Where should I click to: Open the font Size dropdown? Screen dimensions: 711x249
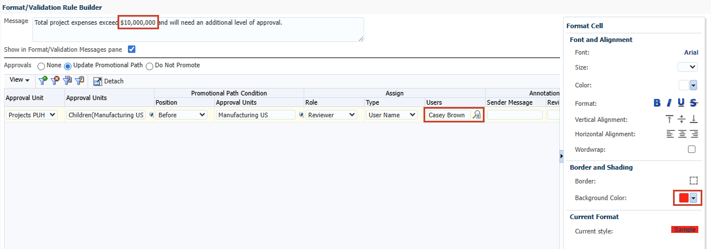688,67
